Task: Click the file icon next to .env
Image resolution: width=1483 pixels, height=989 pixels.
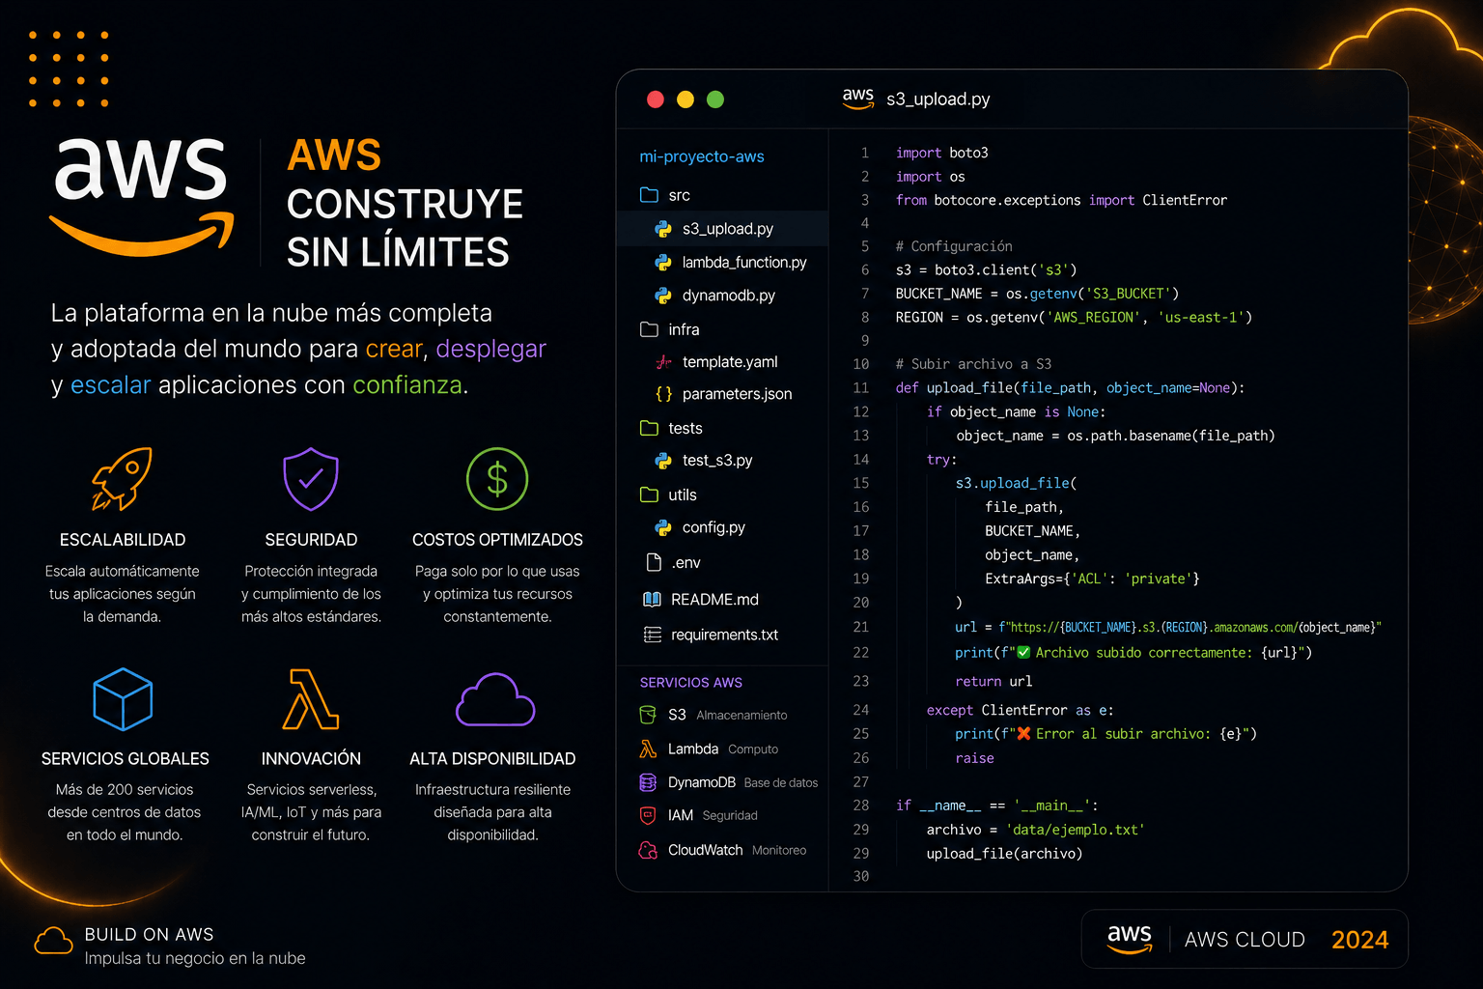Action: [x=654, y=562]
